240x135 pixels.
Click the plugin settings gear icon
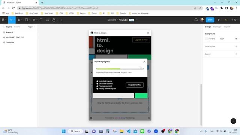pos(91,118)
